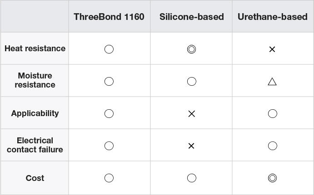Viewport: 314px width, 195px height.
Task: Select the Silicone-based column header
Action: [x=192, y=17]
